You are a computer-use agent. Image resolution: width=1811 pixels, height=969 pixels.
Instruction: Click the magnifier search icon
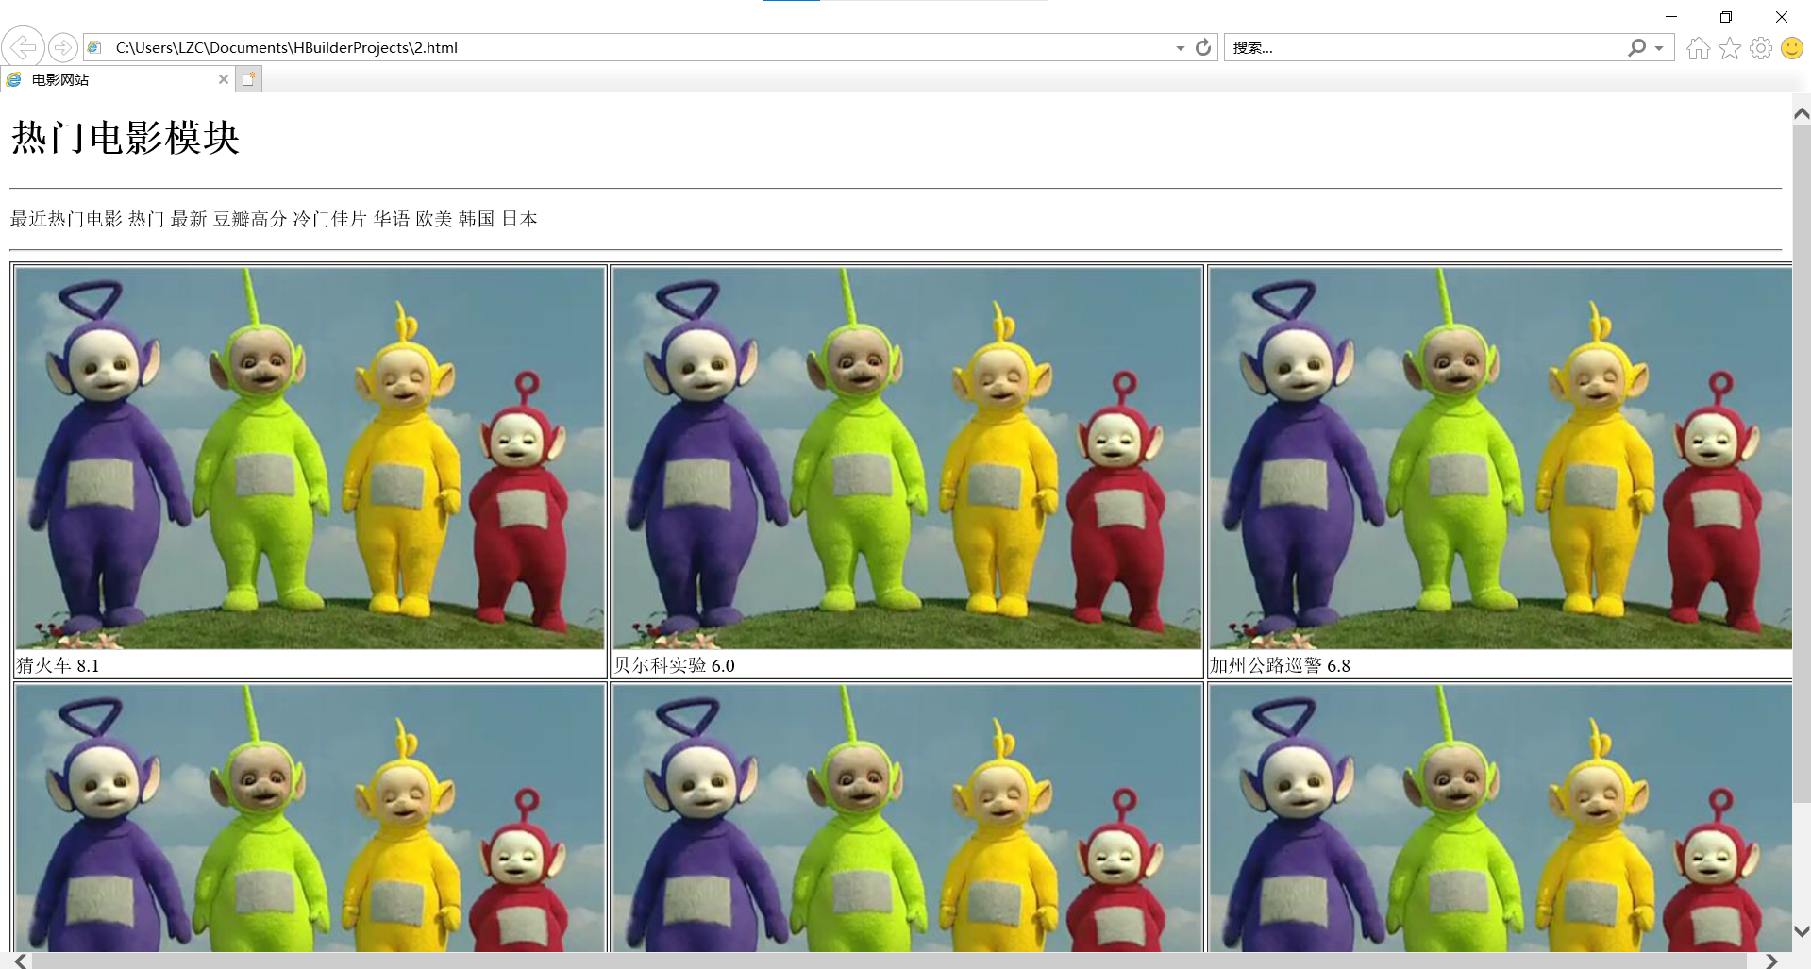pyautogui.click(x=1637, y=47)
